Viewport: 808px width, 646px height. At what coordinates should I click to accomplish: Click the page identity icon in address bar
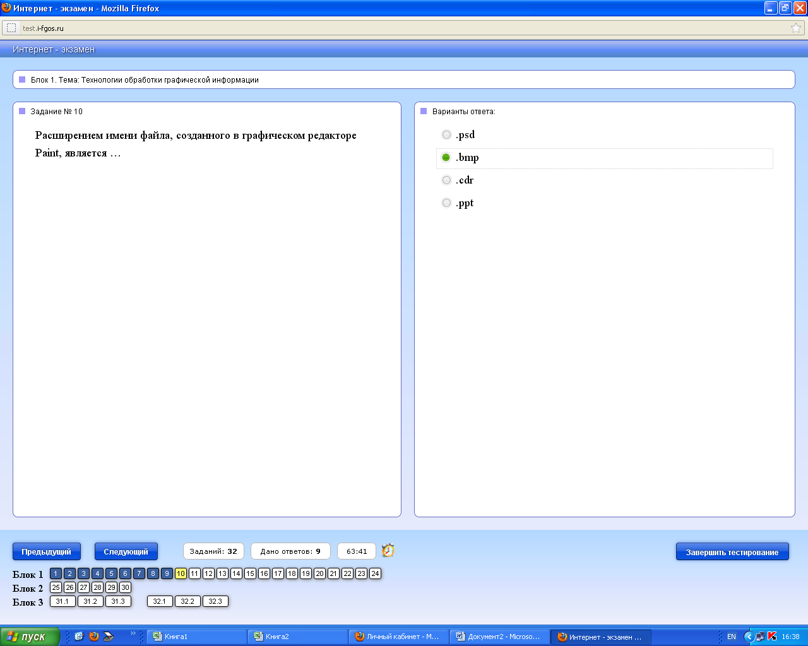pos(11,28)
